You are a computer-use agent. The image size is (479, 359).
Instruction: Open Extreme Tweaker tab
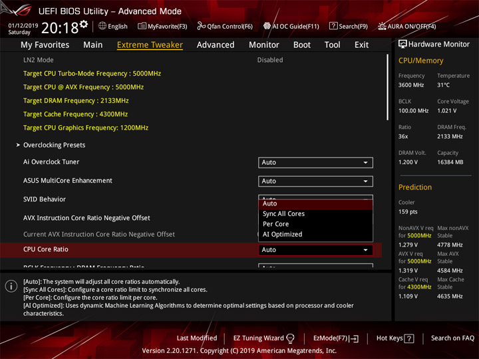tap(150, 45)
